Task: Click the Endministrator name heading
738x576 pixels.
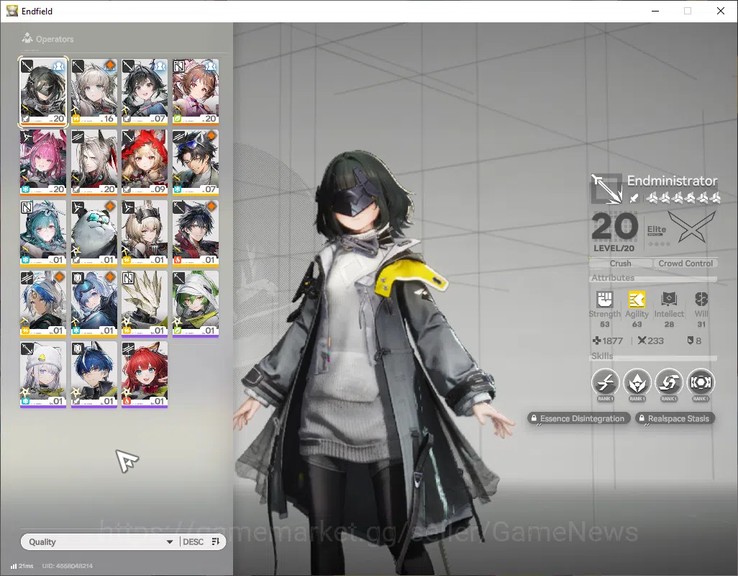Action: coord(672,181)
